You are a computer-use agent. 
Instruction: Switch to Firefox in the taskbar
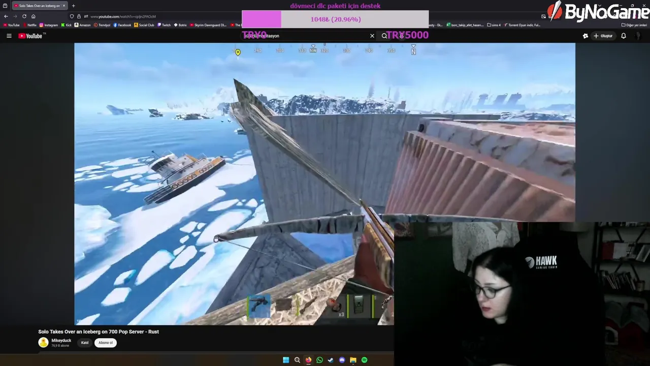[x=308, y=360]
